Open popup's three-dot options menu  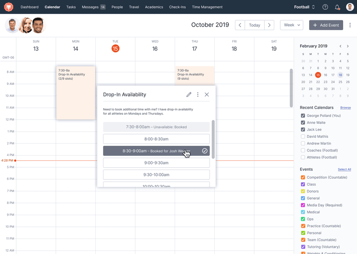point(198,94)
